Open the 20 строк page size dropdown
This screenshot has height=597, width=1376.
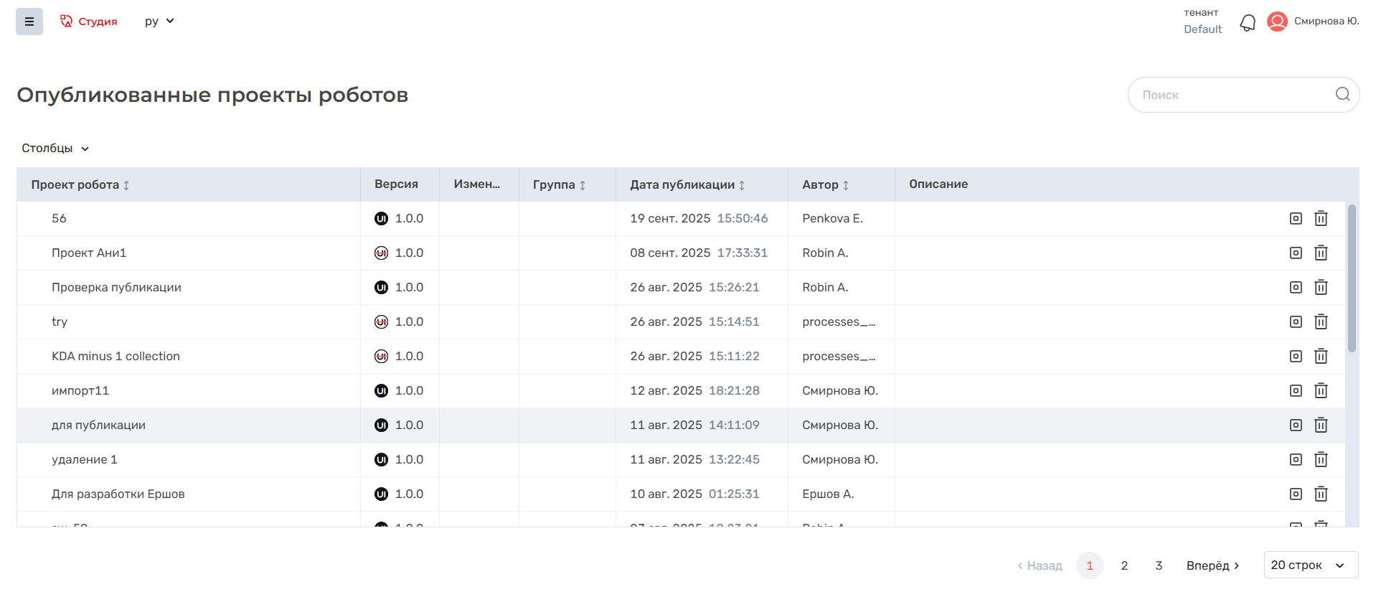coord(1310,565)
